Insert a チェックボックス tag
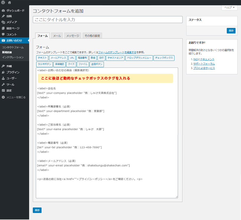Image resolution: width=241 pixels, height=220 pixels. pyautogui.click(x=164, y=58)
